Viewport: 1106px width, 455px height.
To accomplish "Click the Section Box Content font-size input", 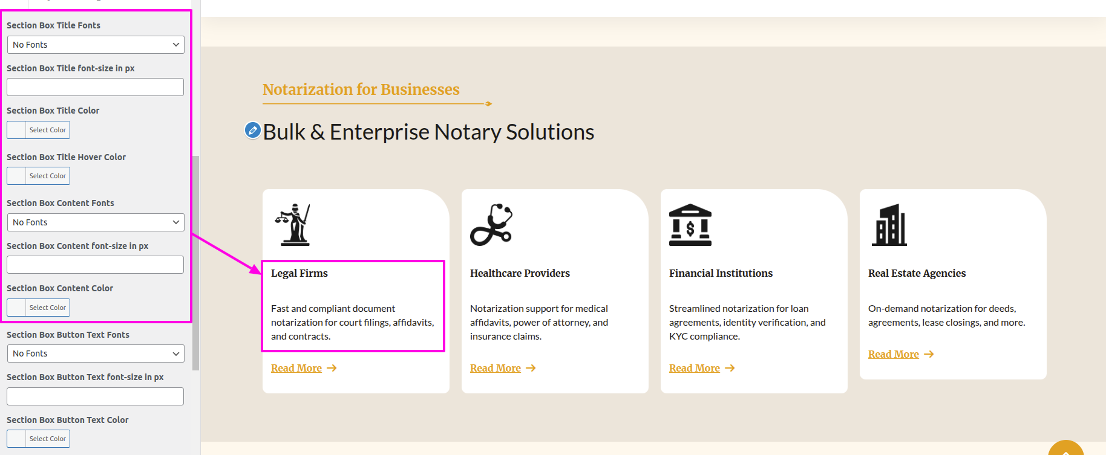I will coord(96,265).
